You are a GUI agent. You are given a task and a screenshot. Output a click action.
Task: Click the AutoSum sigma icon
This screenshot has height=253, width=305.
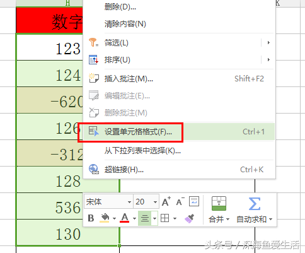(255, 204)
